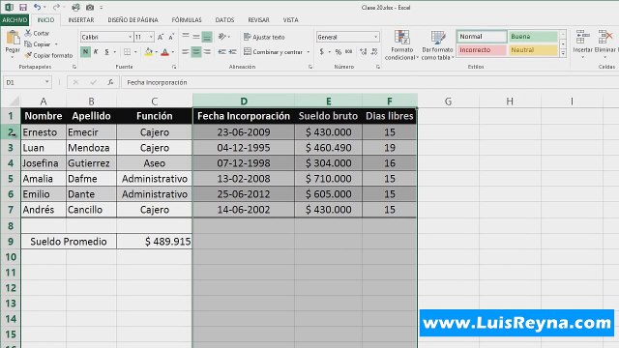Apply the red font color A
Screen dimensions: 619x348
165,51
